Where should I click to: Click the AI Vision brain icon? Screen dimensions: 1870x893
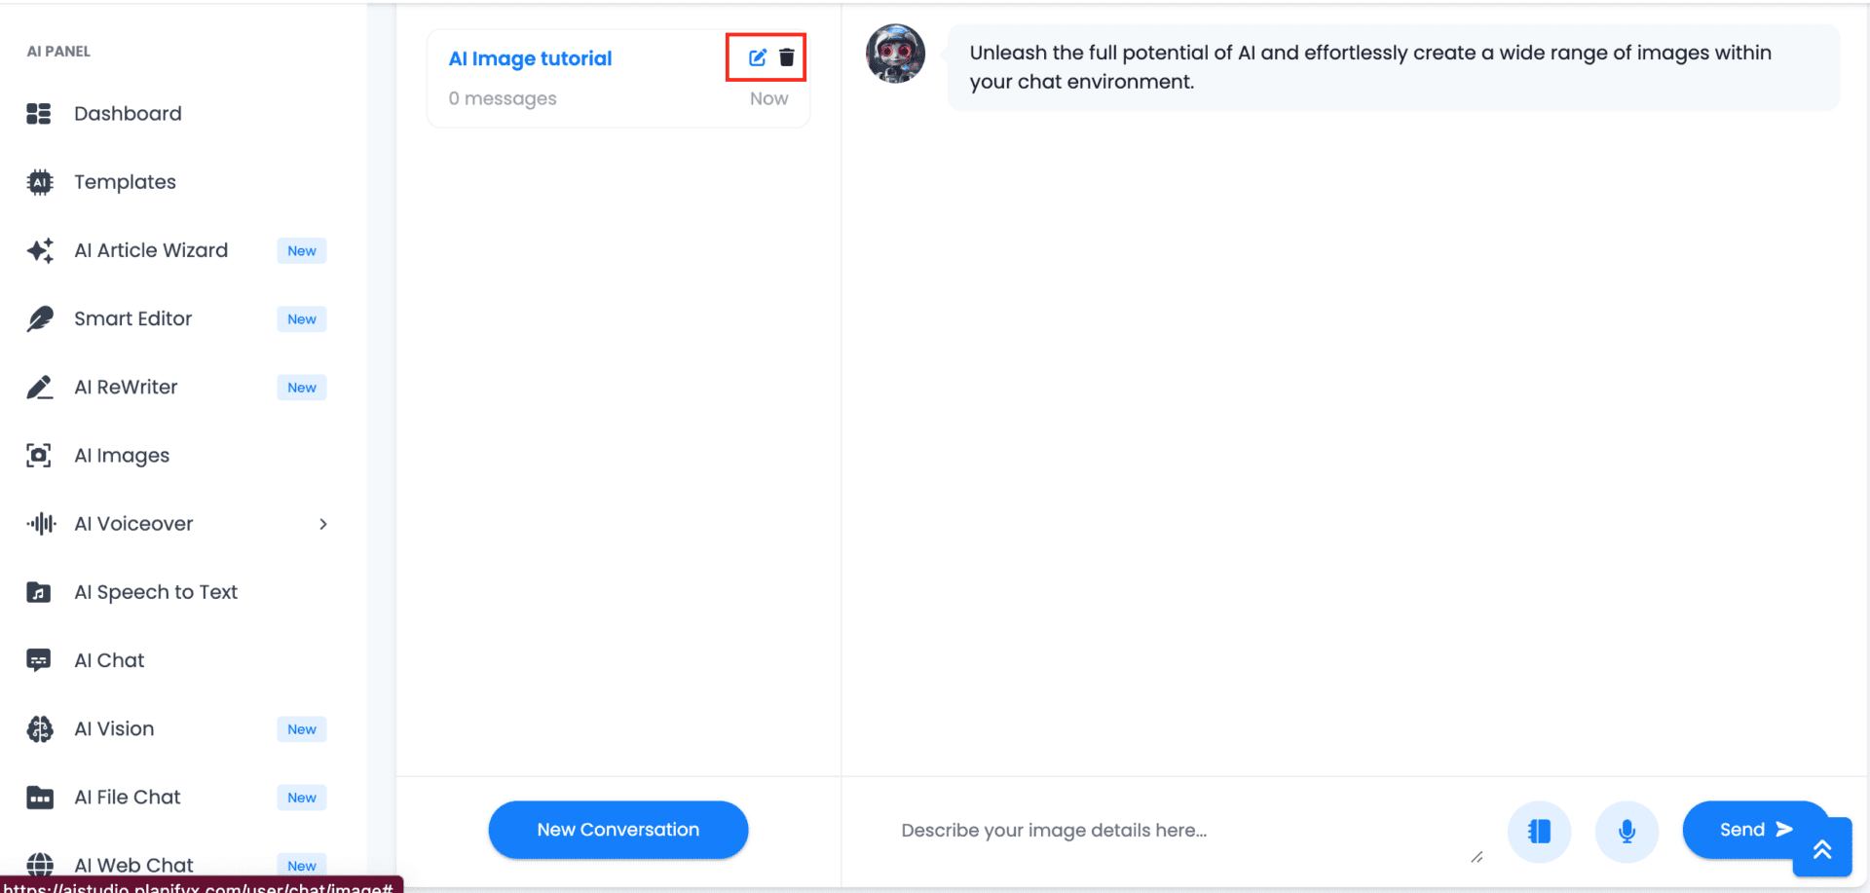(x=39, y=729)
